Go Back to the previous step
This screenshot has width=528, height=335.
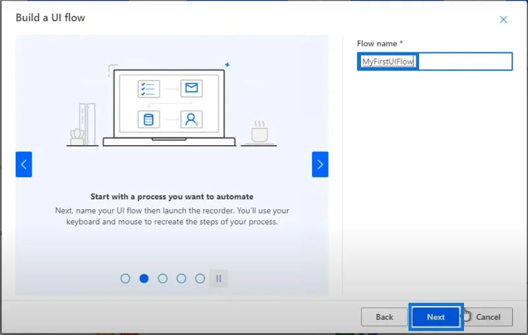point(384,317)
